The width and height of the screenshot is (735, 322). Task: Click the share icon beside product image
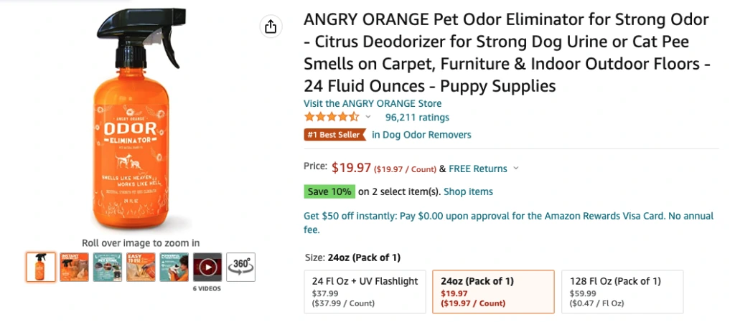coord(270,27)
